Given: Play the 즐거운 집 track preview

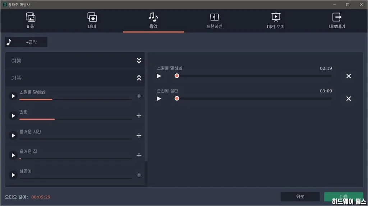Looking at the screenshot, I should [13, 155].
